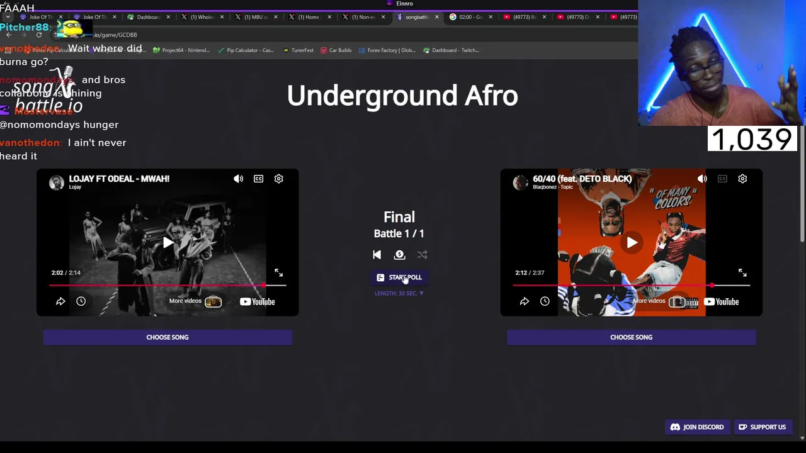Switch to the (1) Non-es X tab
This screenshot has height=453, width=806.
tap(362, 17)
